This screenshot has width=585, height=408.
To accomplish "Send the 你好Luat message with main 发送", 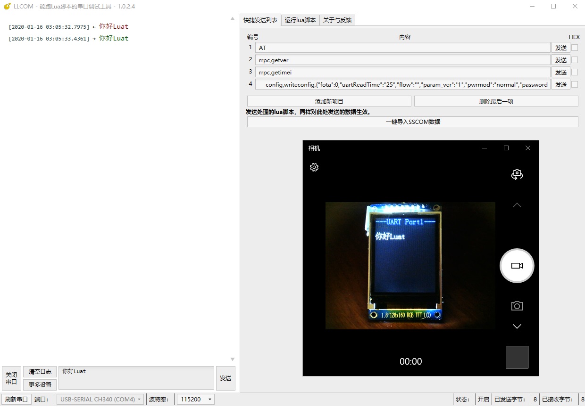I will tap(226, 378).
